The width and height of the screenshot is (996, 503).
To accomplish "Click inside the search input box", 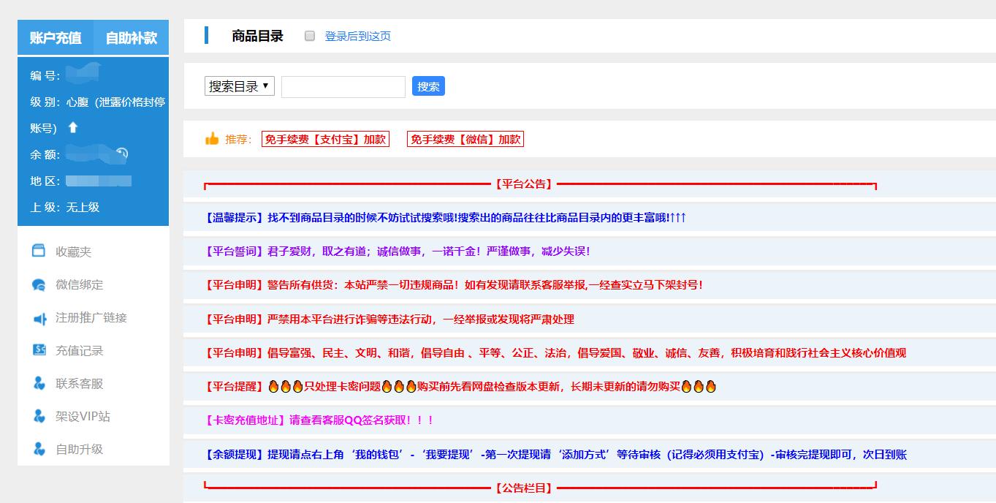I will tap(343, 86).
